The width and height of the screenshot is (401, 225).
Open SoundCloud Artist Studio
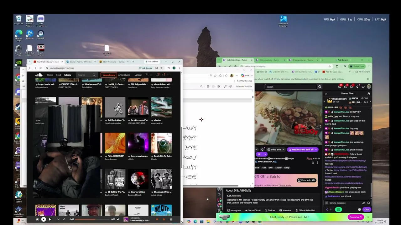tap(124, 75)
